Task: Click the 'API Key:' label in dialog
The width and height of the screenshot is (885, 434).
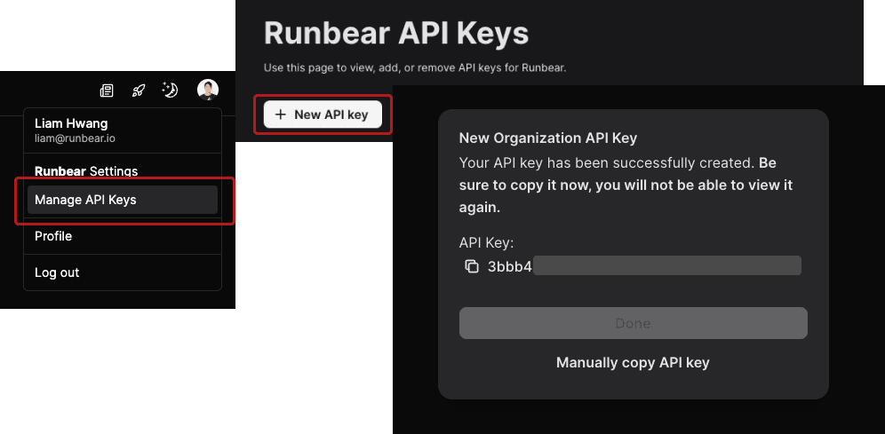Action: tap(486, 242)
